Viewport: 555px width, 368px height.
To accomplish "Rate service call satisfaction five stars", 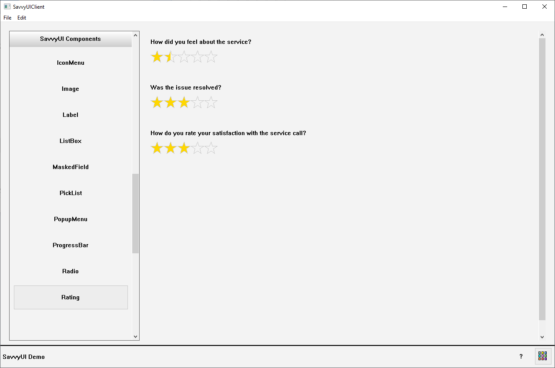I will [x=211, y=149].
